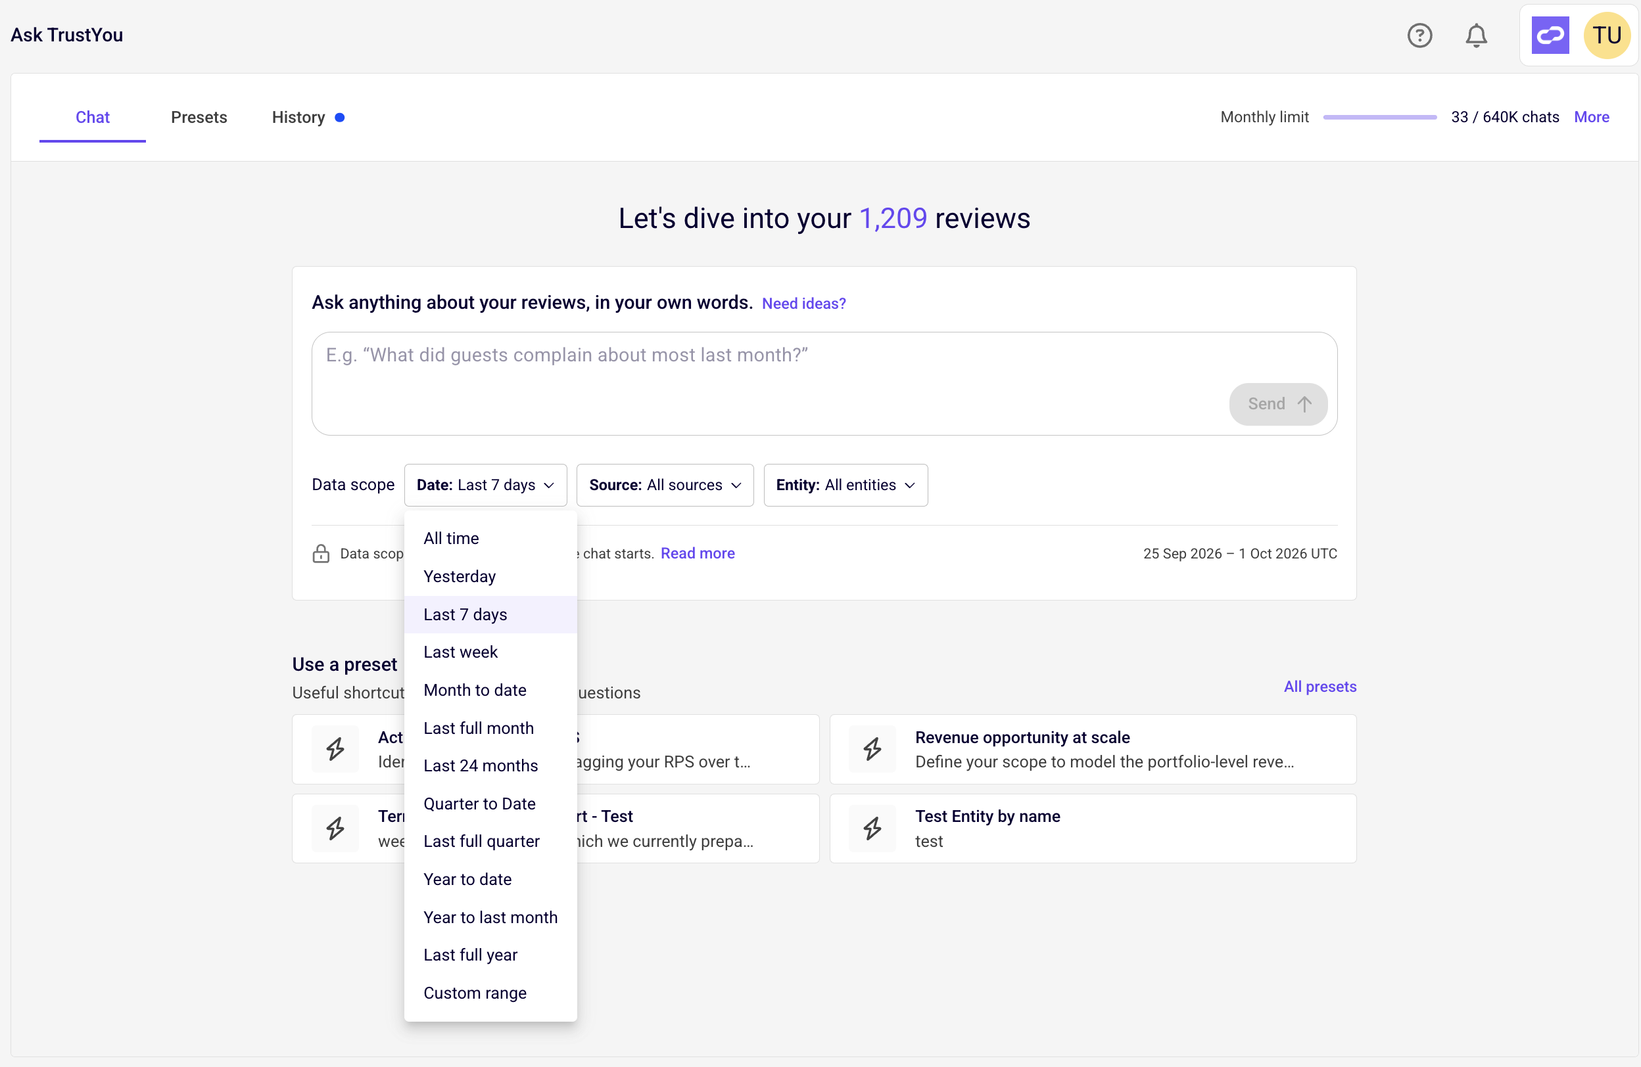Viewport: 1641px width, 1067px height.
Task: Click the purple link icon
Action: (1550, 35)
